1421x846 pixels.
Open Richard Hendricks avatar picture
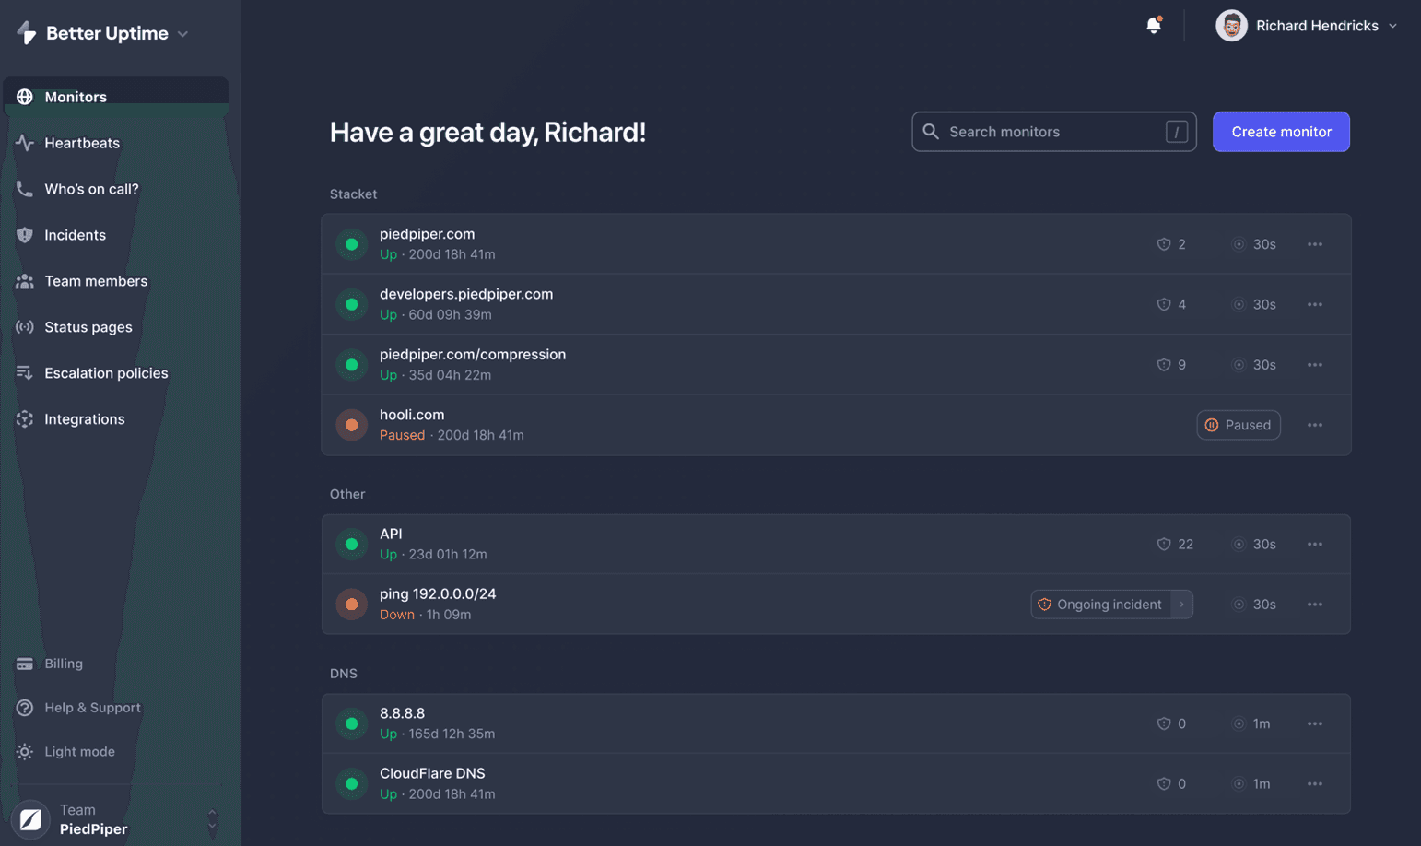[x=1231, y=26]
